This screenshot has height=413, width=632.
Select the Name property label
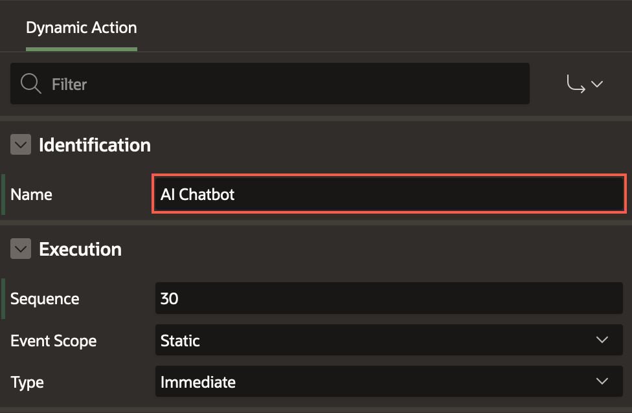coord(31,194)
